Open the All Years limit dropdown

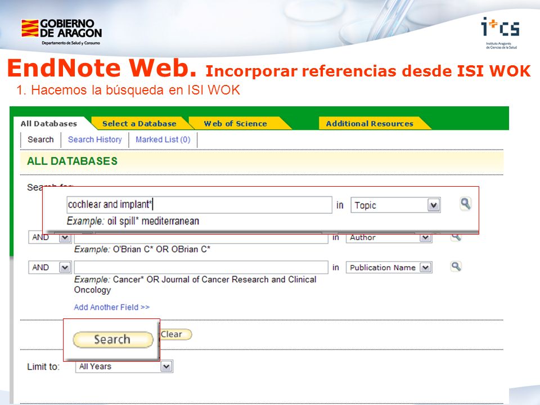pos(124,366)
